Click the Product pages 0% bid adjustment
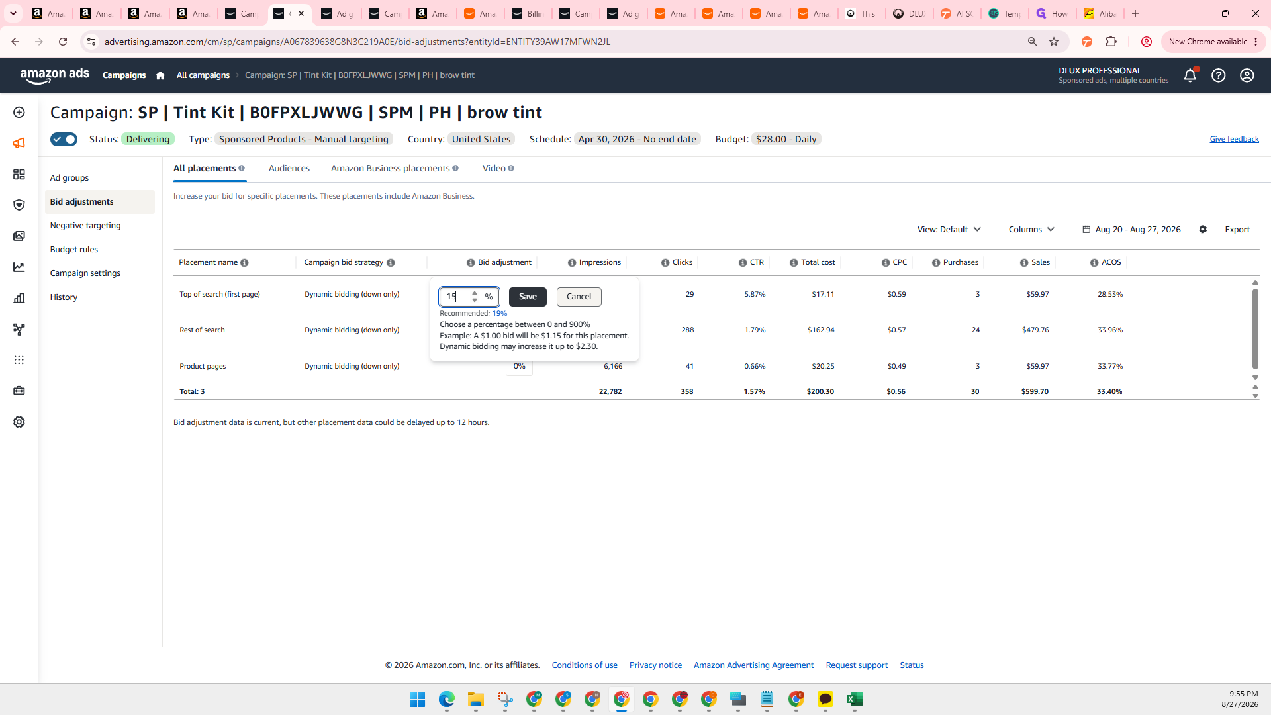Screen dimensions: 1271x715 tap(519, 367)
